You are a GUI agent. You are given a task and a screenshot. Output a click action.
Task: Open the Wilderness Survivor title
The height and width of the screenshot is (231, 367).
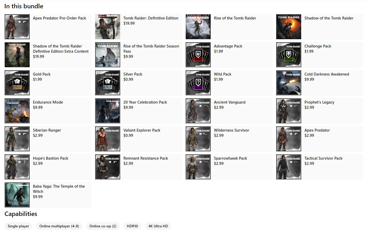231,130
